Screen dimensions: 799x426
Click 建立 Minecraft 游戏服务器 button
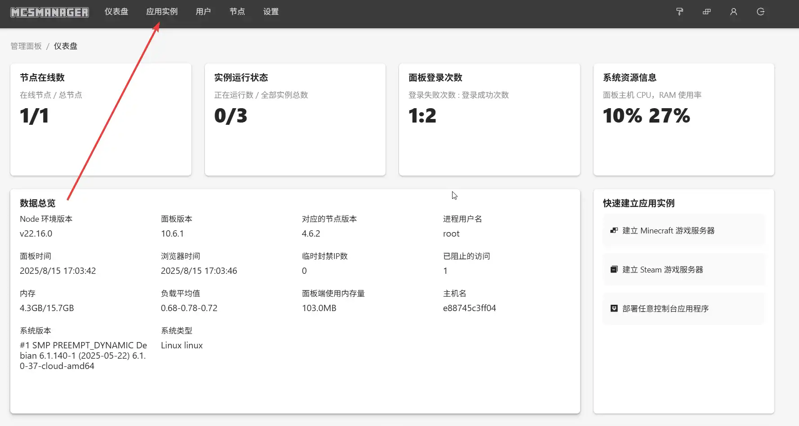684,230
